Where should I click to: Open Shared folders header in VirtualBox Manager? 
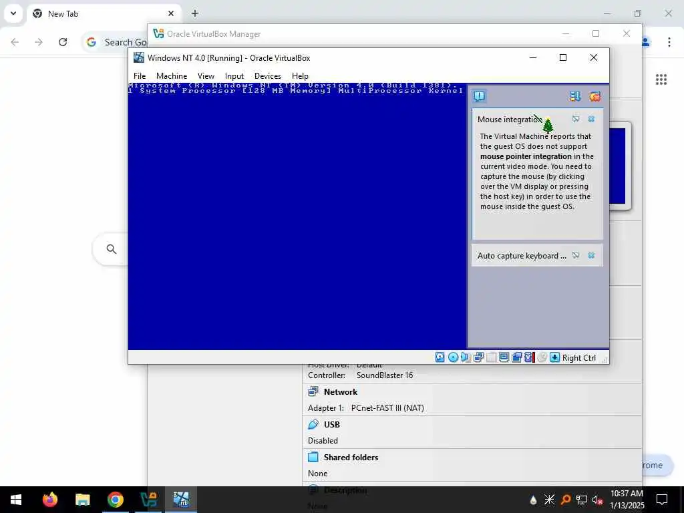351,457
